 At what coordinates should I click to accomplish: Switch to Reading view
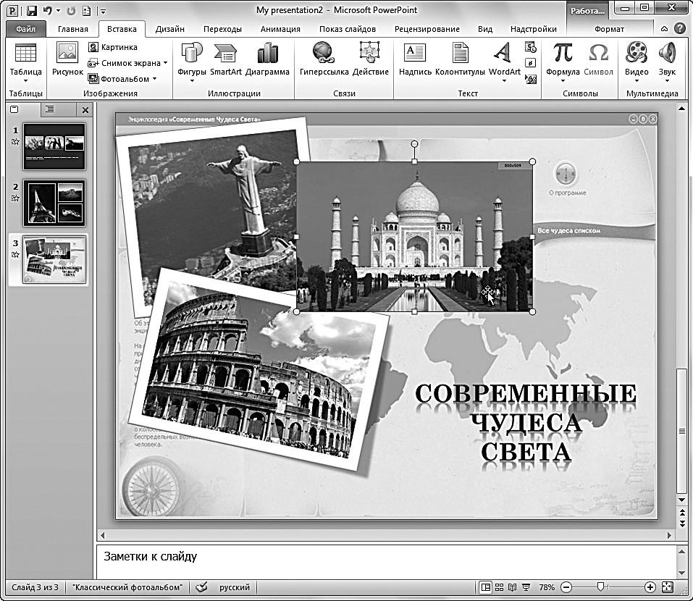pyautogui.click(x=513, y=587)
